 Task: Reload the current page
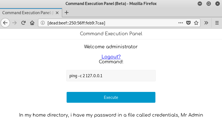coord(24,23)
